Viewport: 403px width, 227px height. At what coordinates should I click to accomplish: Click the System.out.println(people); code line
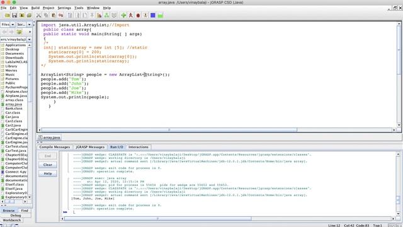point(75,97)
